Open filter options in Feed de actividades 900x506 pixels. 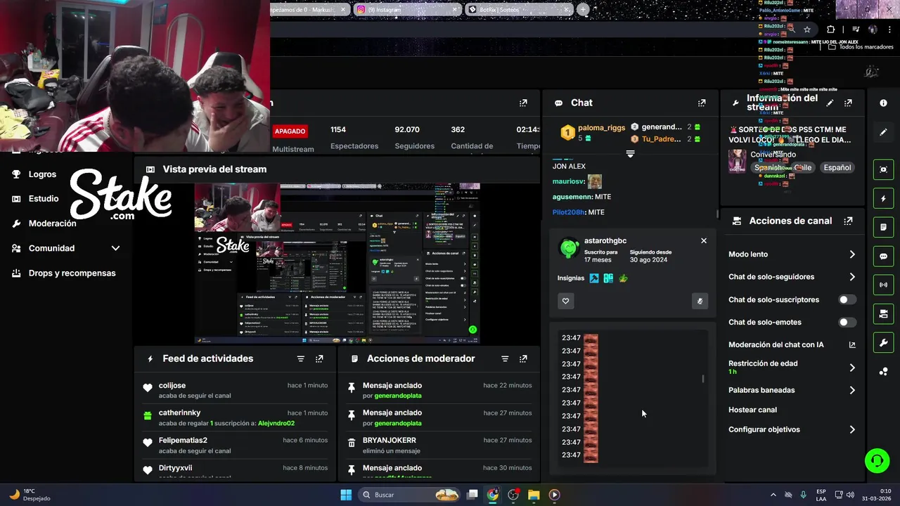300,358
